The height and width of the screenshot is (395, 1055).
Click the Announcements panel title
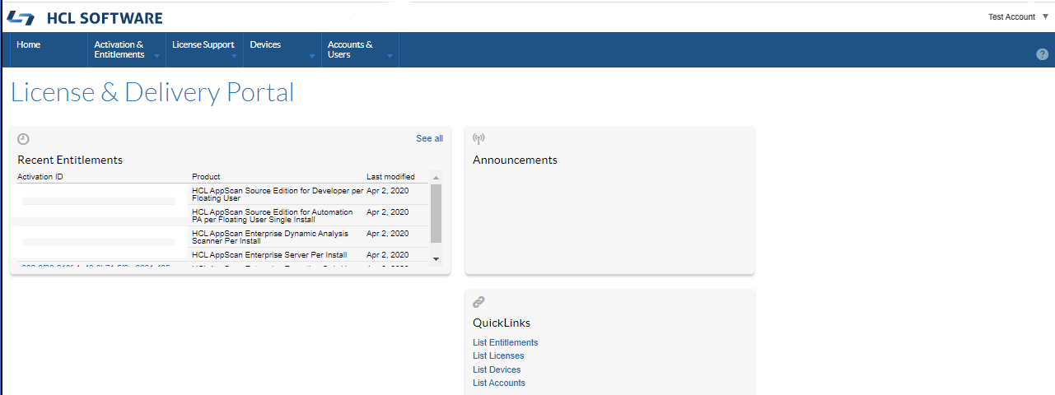coord(515,160)
